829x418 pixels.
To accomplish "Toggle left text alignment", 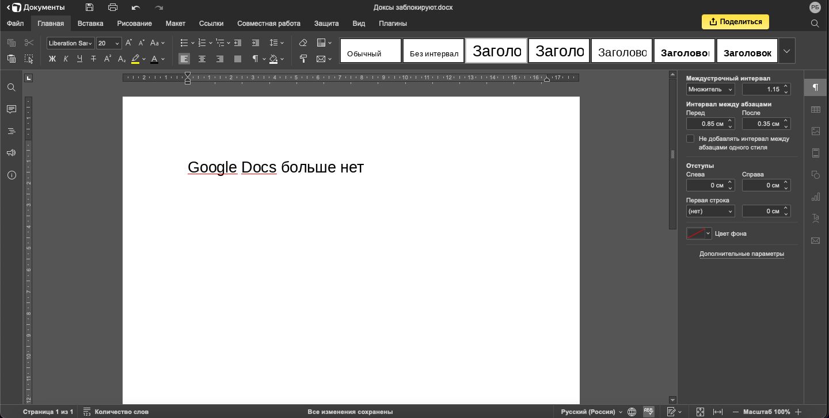I will [x=184, y=59].
